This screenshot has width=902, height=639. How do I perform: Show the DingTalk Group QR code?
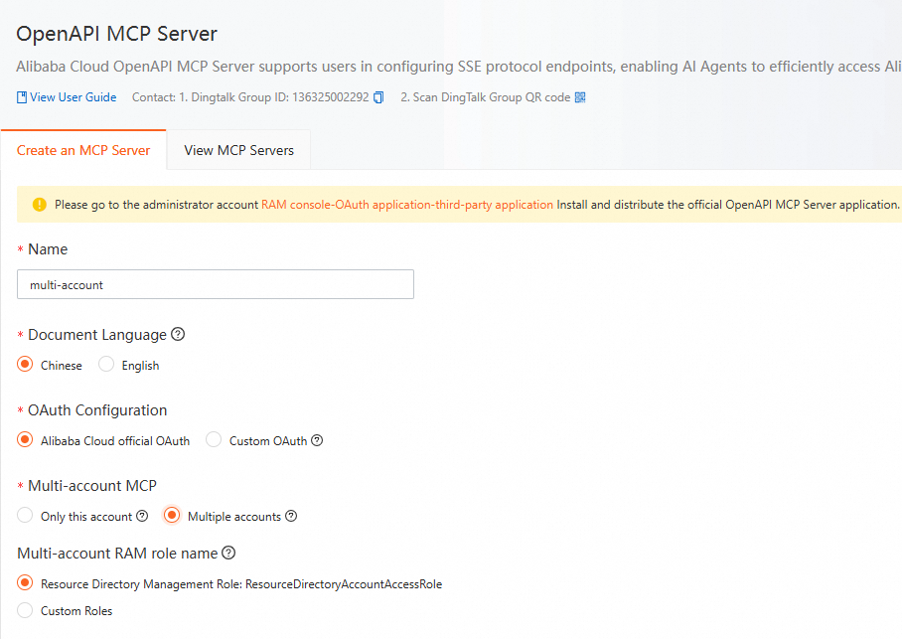580,97
